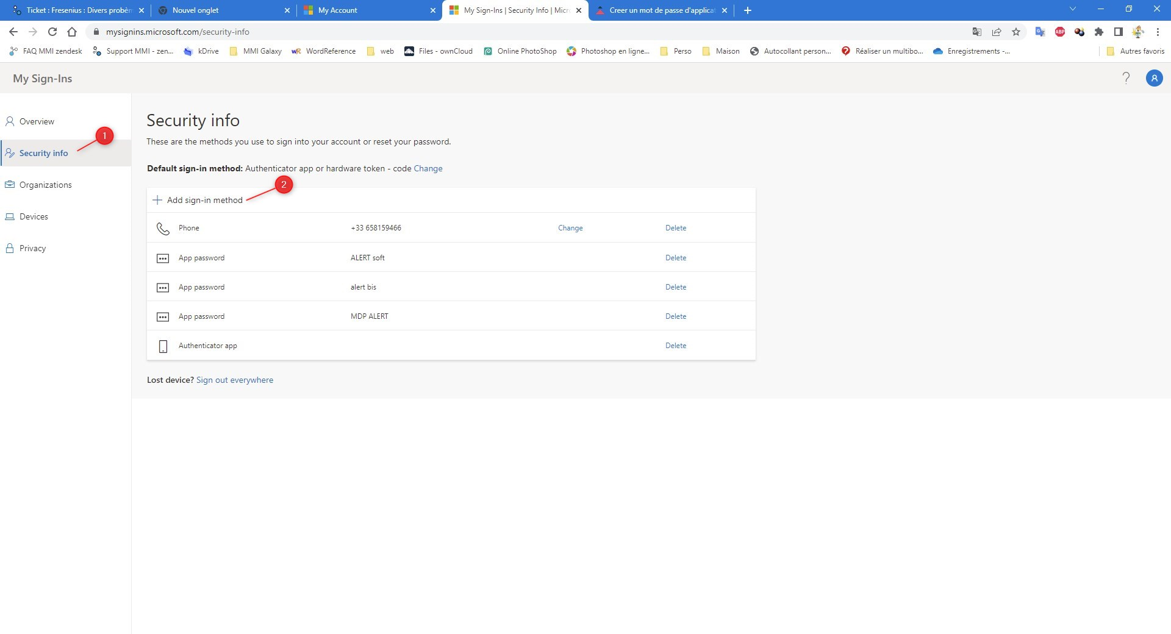
Task: Delete the ALERT soft app password
Action: pos(675,258)
